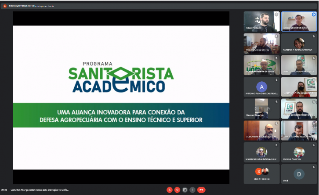Click muted mic icon on Antonio Plinio's tile
Screen dimensions: 319x195
coord(276,80)
